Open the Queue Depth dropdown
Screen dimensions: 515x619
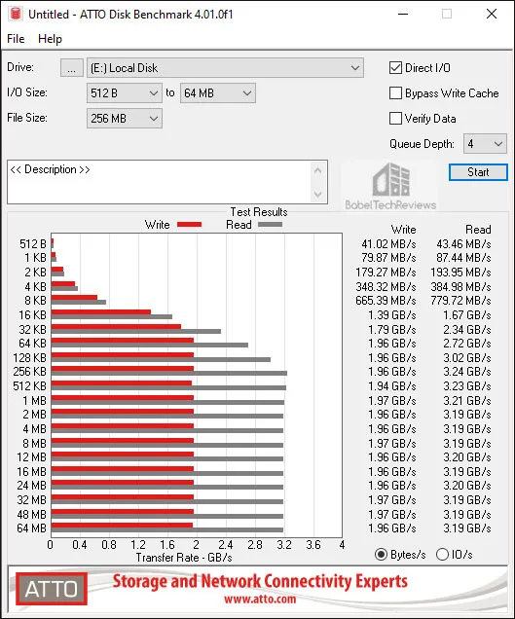485,144
